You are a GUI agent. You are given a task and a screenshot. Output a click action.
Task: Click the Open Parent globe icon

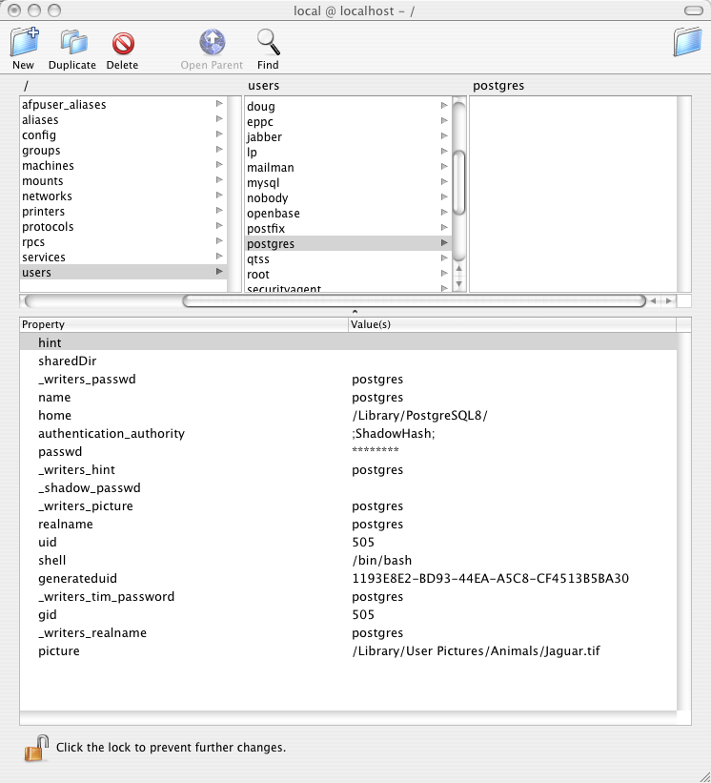point(212,43)
